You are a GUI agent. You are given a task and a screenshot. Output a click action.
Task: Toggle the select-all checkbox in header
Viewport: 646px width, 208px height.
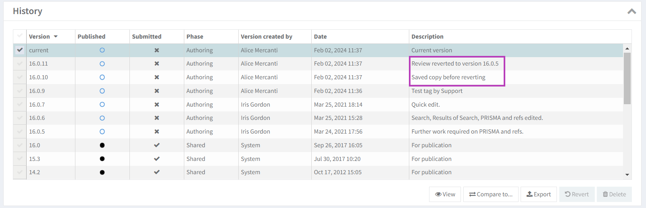pyautogui.click(x=20, y=36)
